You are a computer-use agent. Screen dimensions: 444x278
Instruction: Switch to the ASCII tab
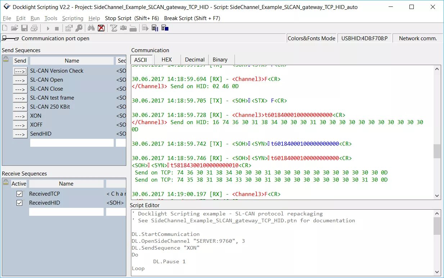coord(141,60)
